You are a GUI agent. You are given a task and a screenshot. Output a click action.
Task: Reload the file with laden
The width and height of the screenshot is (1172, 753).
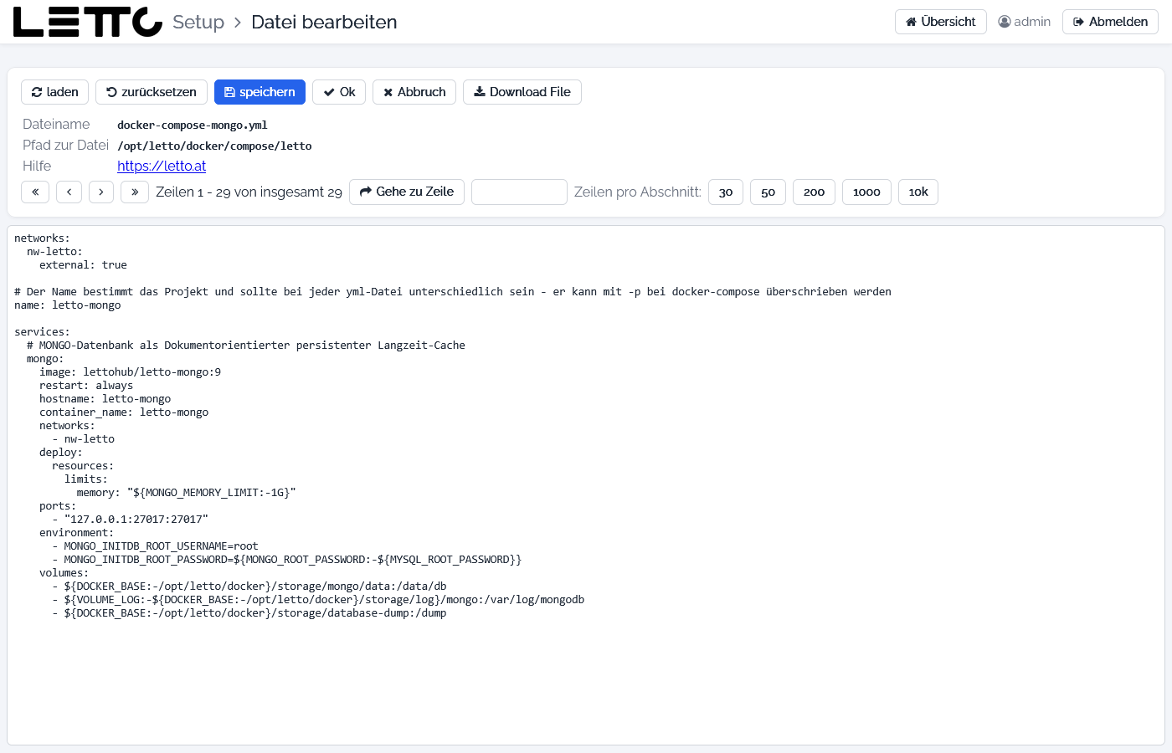54,92
